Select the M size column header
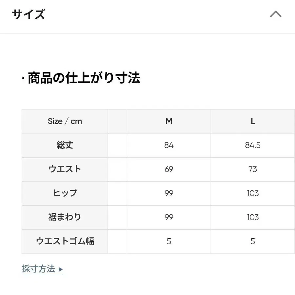This screenshot has width=295, height=295. 168,121
